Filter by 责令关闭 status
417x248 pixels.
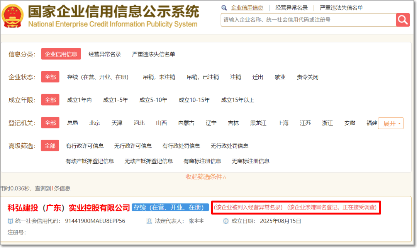(x=308, y=77)
